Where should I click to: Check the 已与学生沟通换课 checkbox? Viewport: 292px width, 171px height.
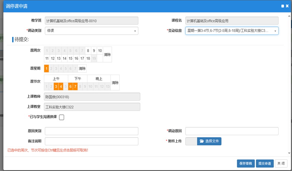coord(62,117)
